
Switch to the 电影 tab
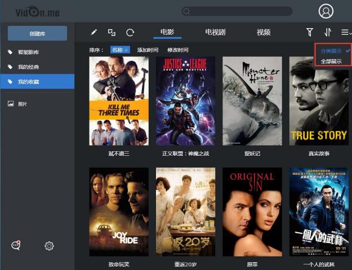[167, 32]
